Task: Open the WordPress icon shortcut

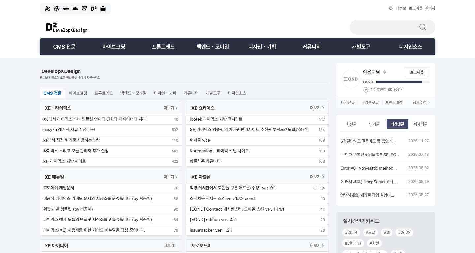Action: pyautogui.click(x=57, y=9)
